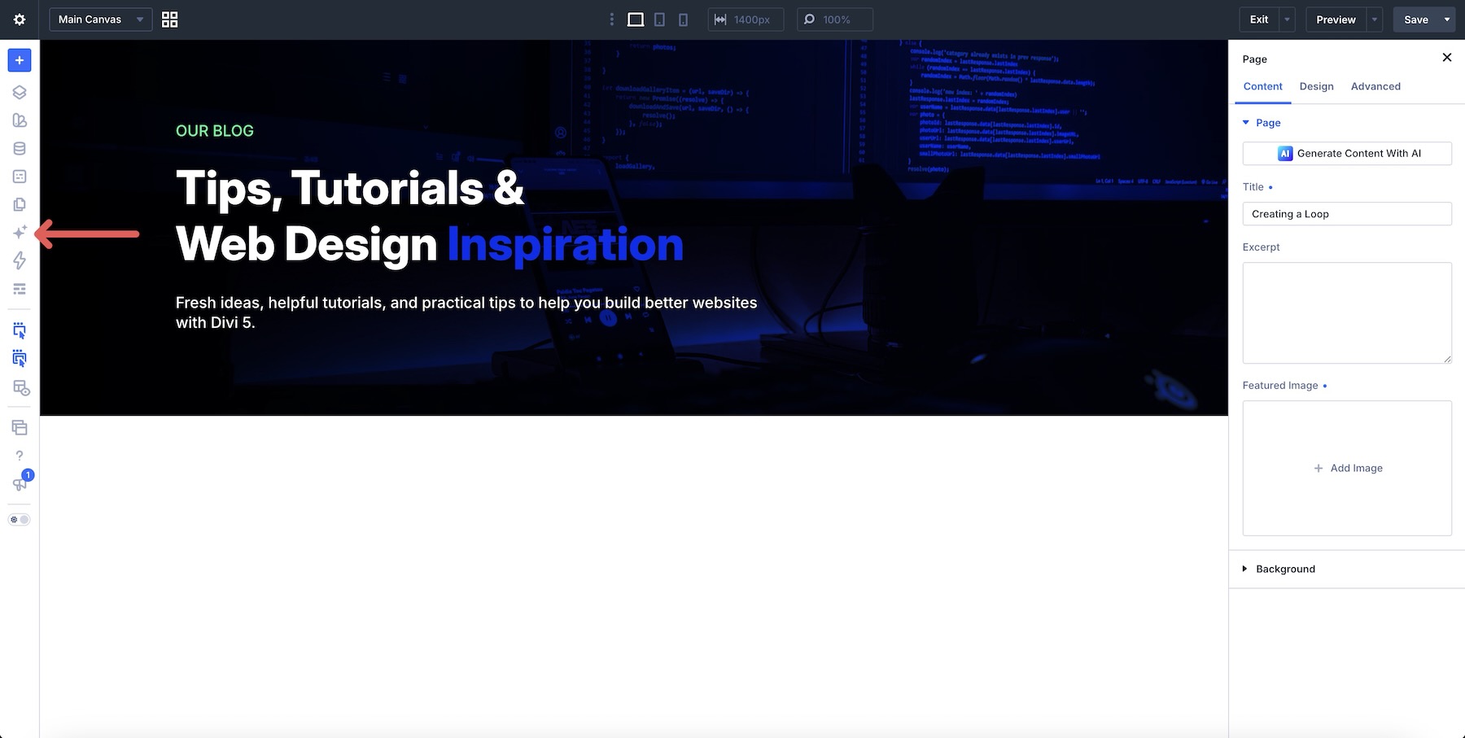Open the copy pages icon in the sidebar

point(20,204)
